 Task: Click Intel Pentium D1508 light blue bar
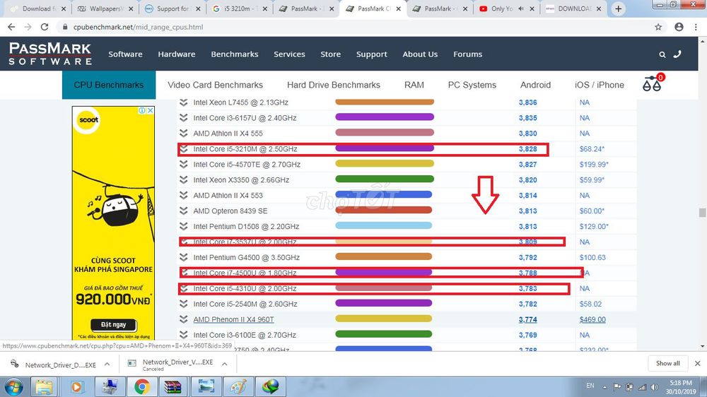(384, 225)
